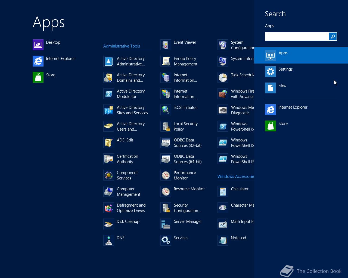The image size is (348, 278).
Task: Open Active Directory Sites and Services icon
Action: click(109, 110)
